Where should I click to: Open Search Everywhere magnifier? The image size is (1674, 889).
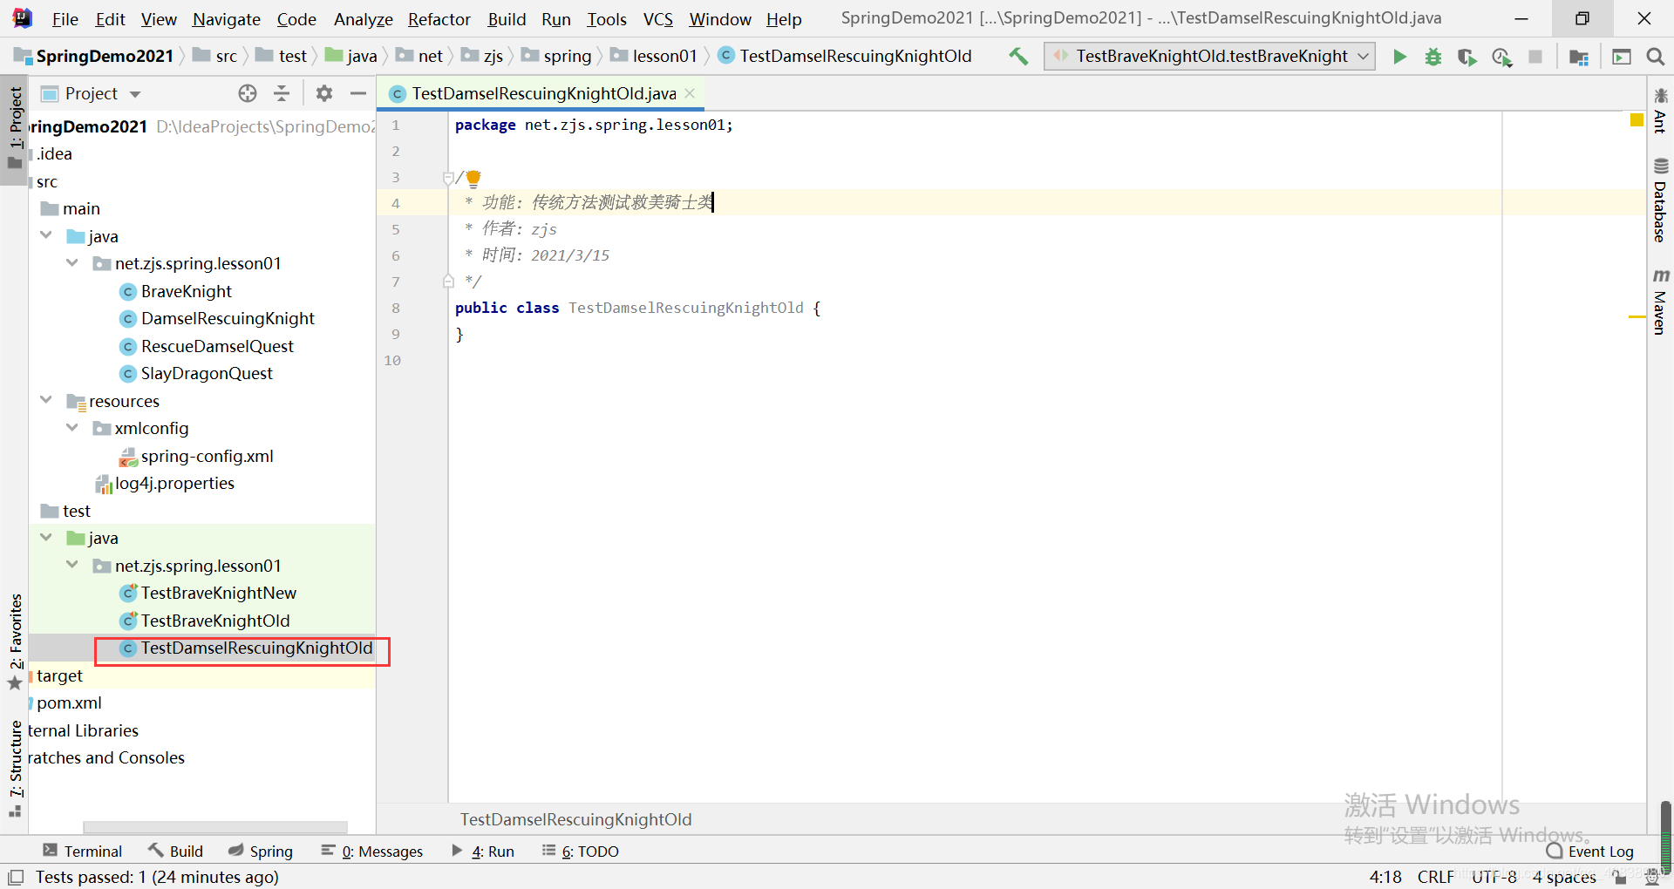pyautogui.click(x=1655, y=57)
